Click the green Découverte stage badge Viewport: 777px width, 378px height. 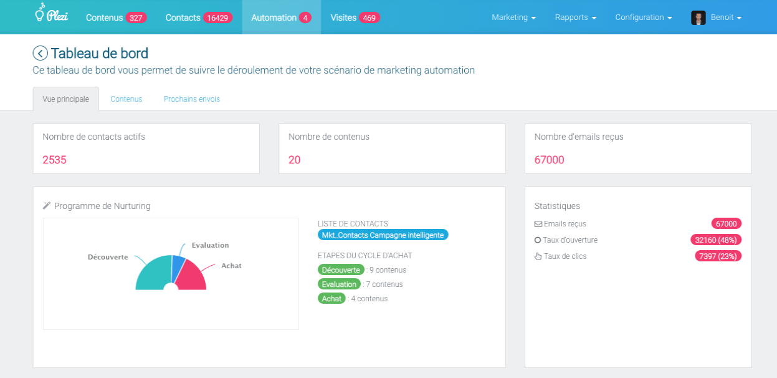341,270
